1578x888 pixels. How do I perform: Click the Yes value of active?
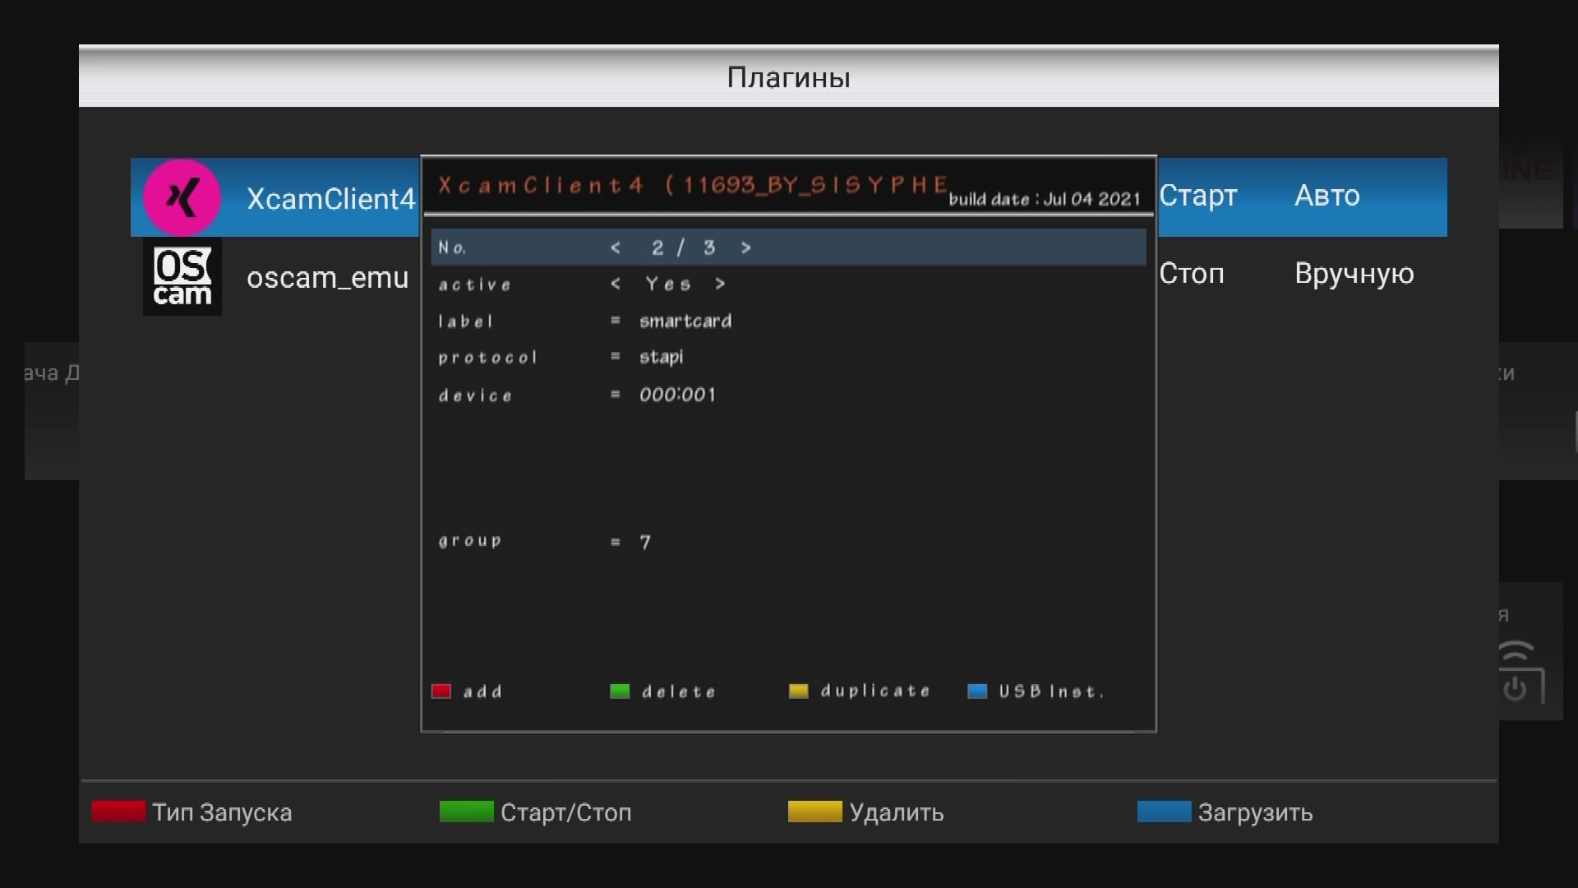[667, 284]
